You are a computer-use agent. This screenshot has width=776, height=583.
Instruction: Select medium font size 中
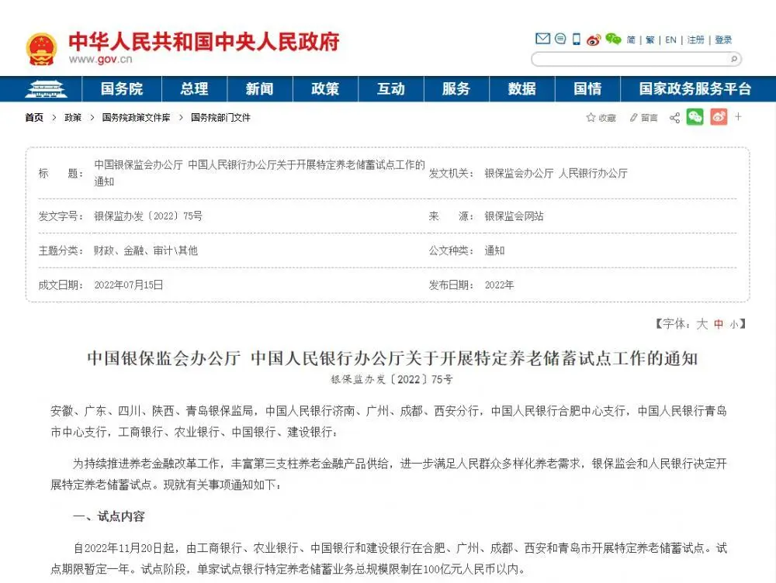click(x=719, y=325)
